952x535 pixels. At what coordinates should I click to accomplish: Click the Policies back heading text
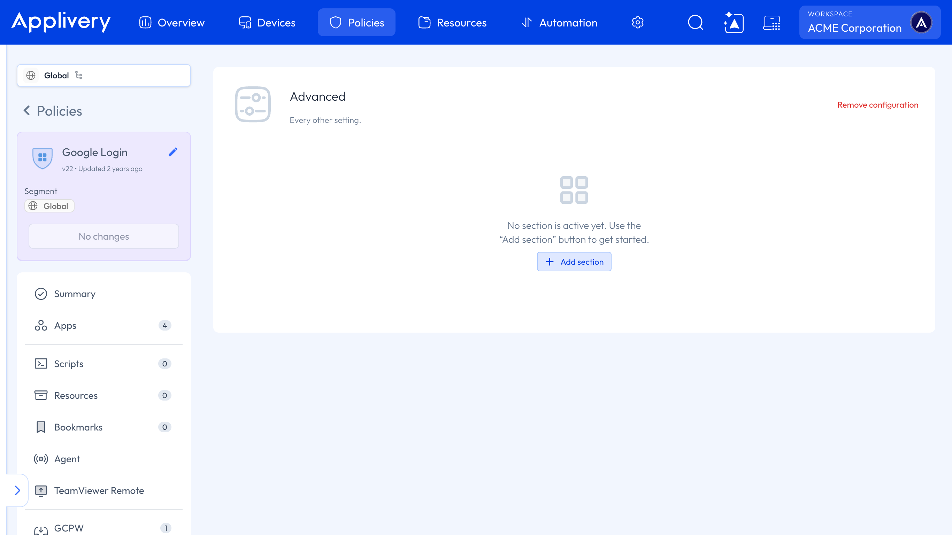coord(60,111)
